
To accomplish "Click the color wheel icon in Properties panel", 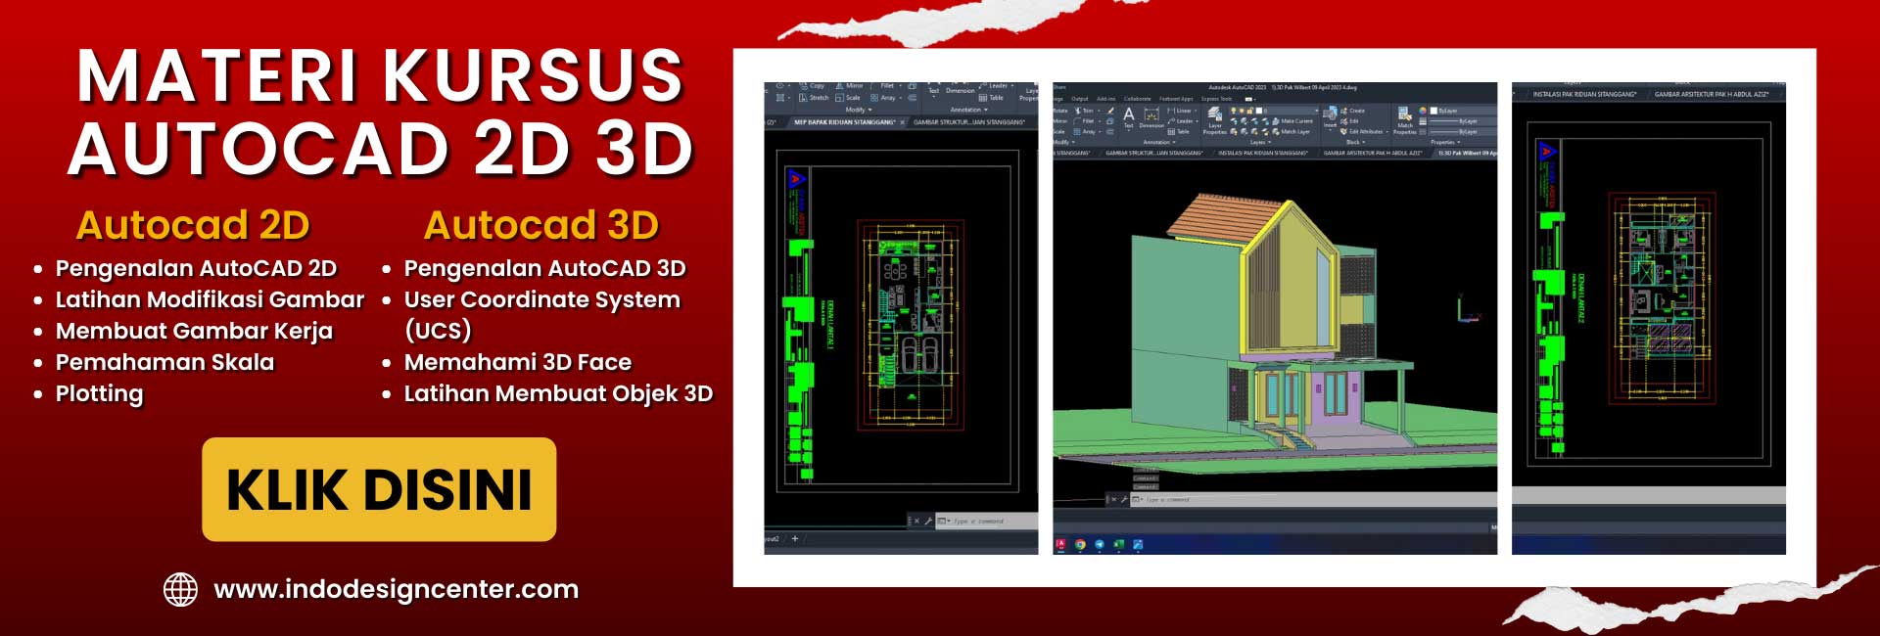I will click(1423, 111).
